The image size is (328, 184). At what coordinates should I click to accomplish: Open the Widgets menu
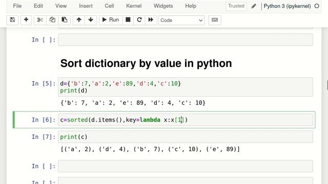click(x=163, y=6)
